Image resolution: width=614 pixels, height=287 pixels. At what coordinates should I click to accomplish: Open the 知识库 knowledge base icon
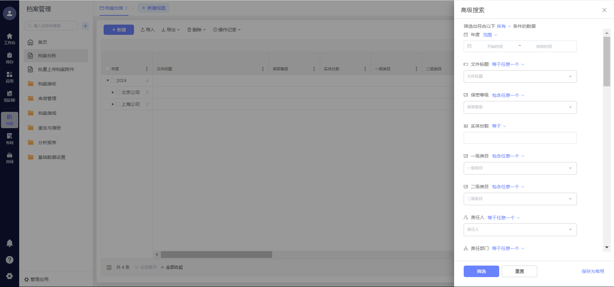pyautogui.click(x=9, y=96)
